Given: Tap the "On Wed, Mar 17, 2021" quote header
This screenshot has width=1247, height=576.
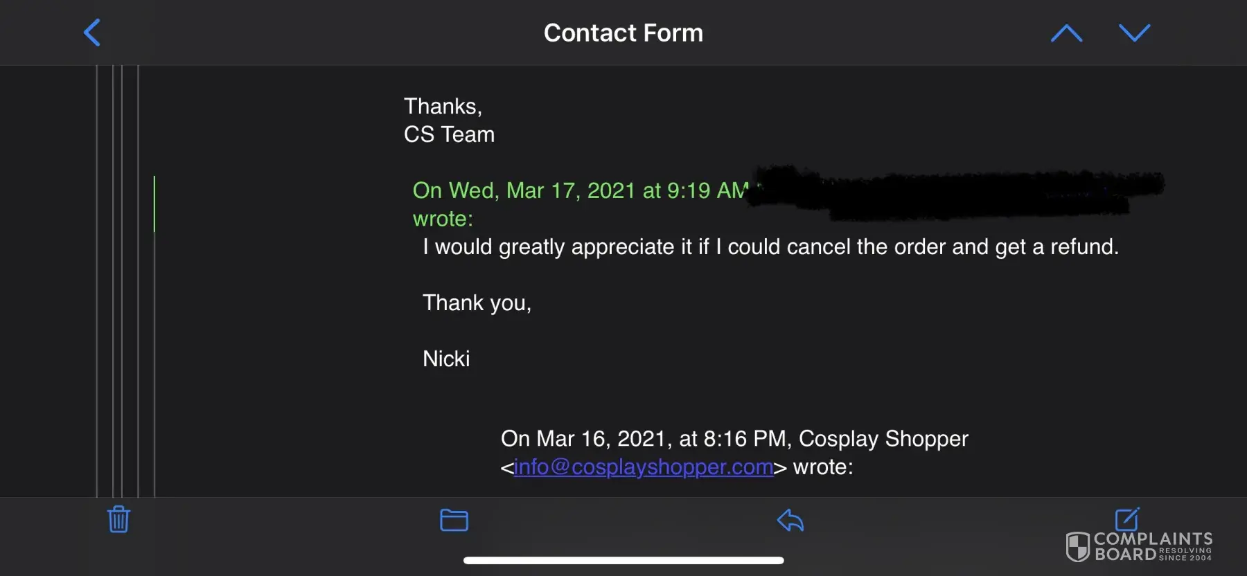Looking at the screenshot, I should tap(580, 190).
